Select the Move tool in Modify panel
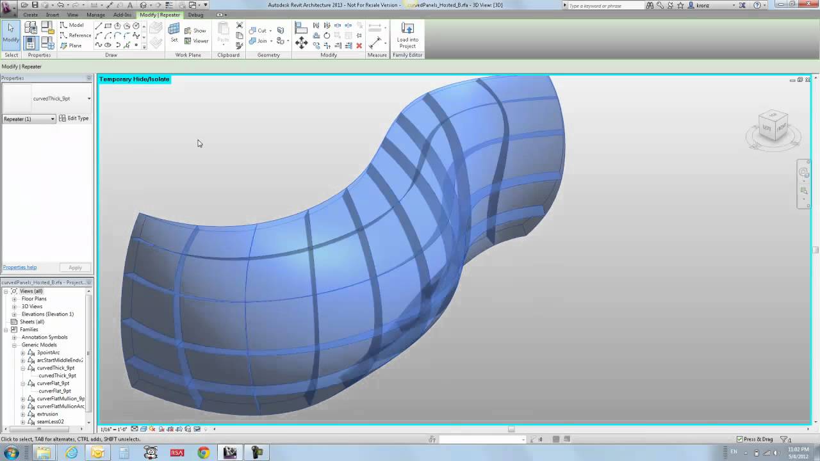The image size is (820, 461). coord(301,43)
